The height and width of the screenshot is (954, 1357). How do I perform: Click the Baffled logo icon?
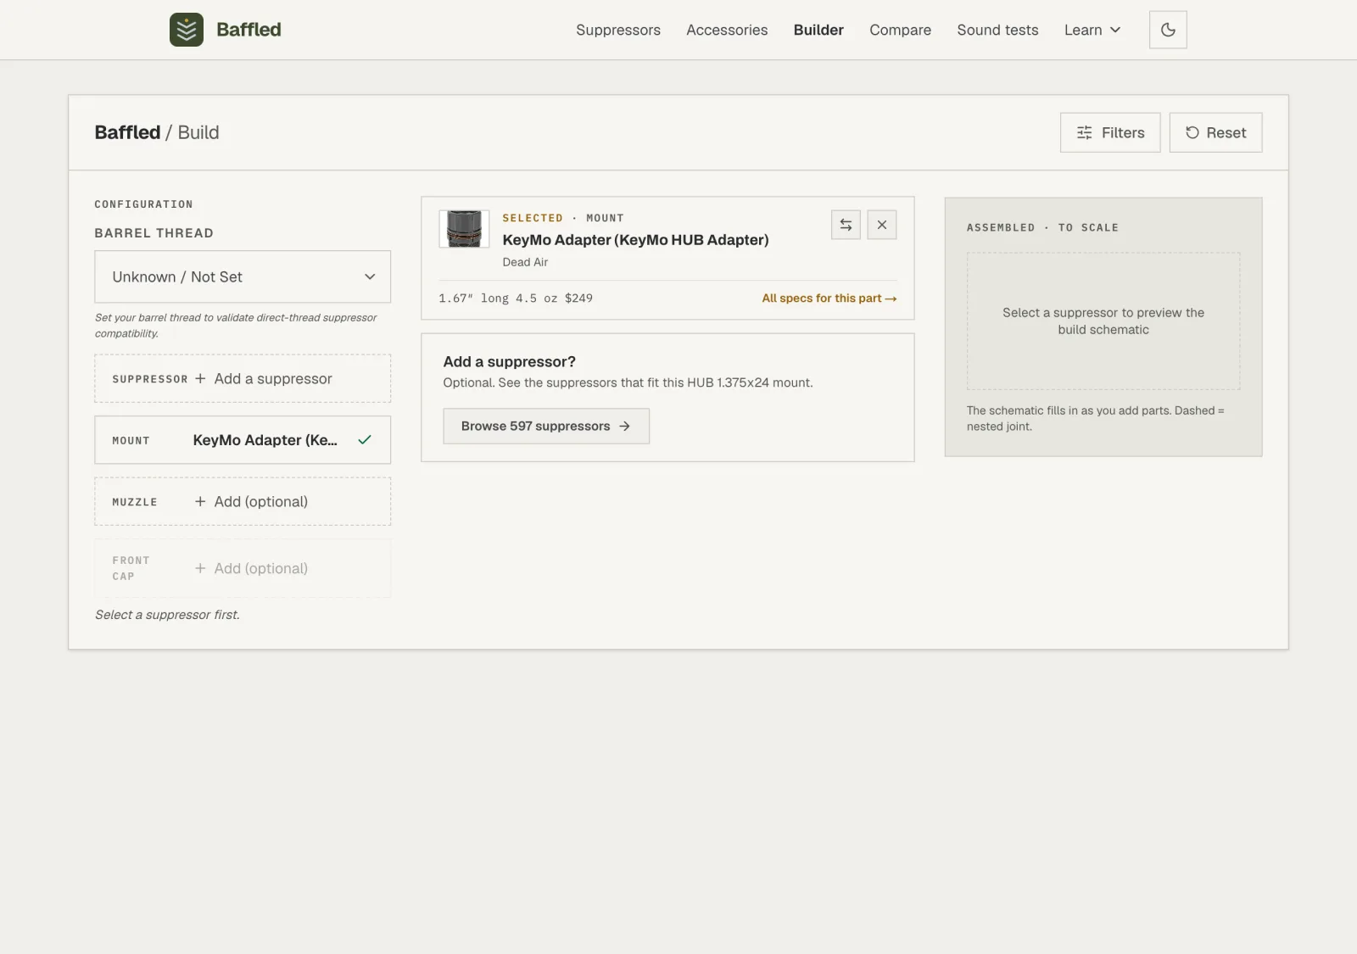(x=187, y=30)
